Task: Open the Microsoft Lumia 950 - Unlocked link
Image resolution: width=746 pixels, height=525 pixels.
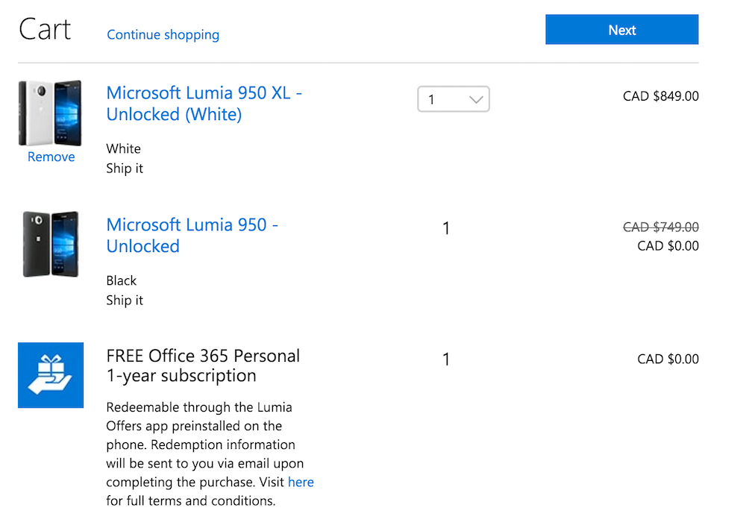Action: (x=192, y=235)
